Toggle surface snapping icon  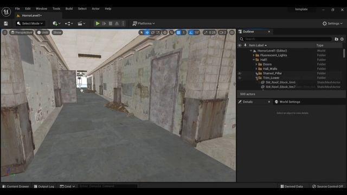coord(171,32)
